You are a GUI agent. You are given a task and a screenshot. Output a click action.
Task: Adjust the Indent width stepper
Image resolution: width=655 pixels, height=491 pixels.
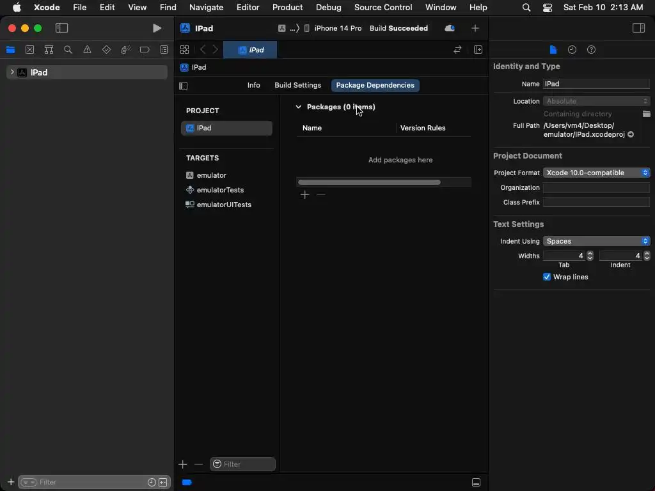647,256
